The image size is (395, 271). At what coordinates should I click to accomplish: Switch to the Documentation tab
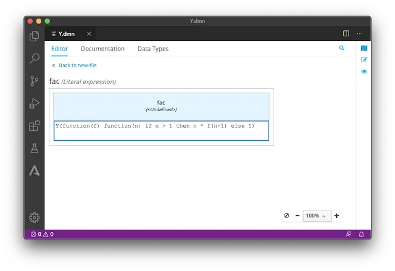(102, 49)
